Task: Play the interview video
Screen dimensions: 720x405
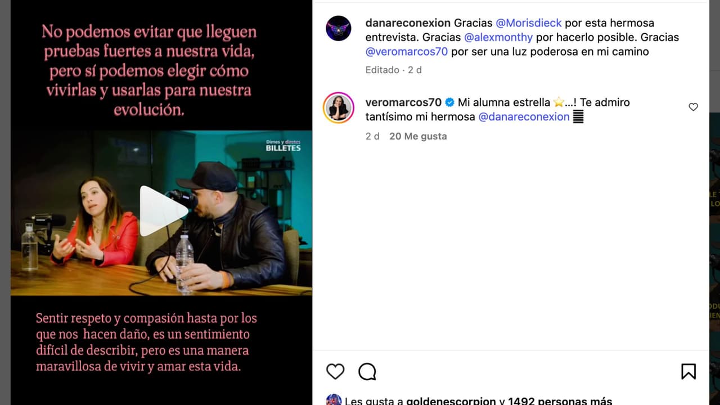Action: (163, 211)
